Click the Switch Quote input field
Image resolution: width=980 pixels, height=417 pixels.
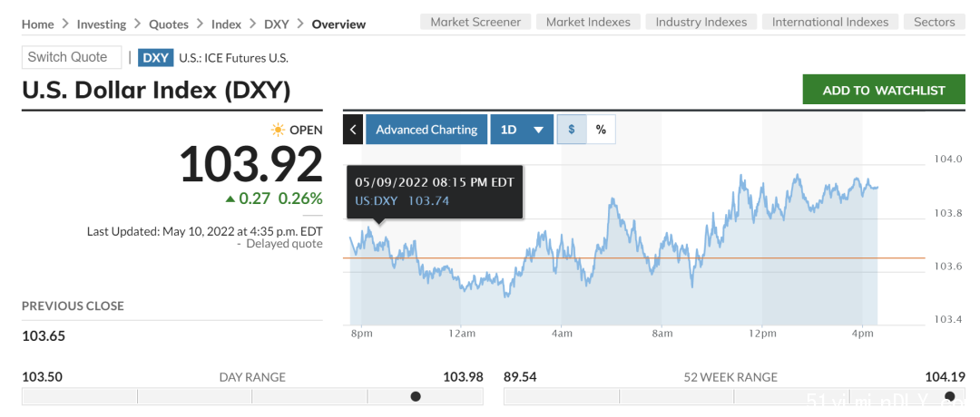pos(72,57)
